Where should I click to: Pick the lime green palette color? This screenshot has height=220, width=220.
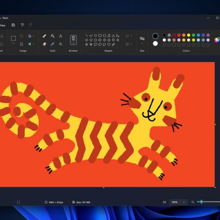[x=194, y=40]
